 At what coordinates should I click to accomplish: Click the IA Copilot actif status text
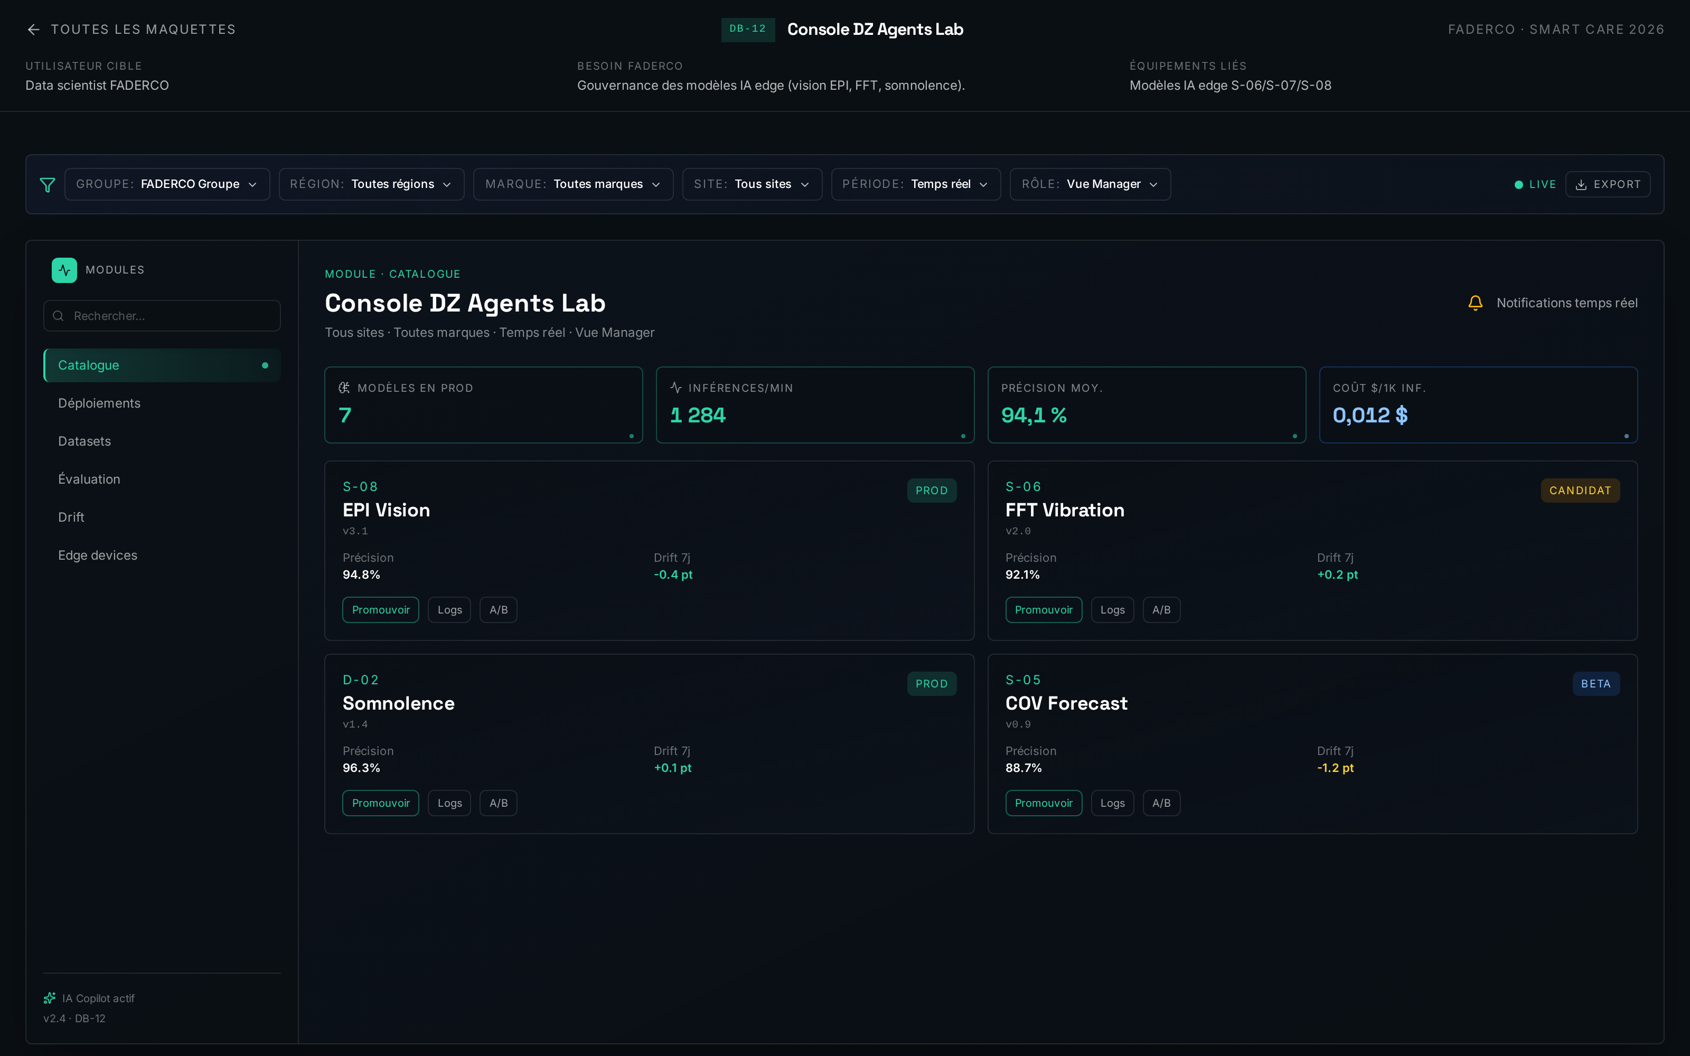[98, 998]
